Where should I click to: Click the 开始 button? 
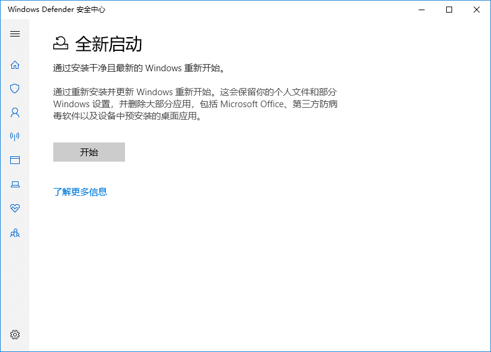(89, 152)
